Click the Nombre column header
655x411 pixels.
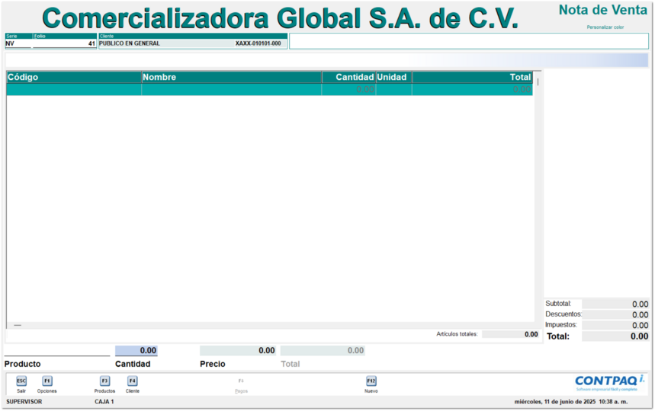(232, 77)
